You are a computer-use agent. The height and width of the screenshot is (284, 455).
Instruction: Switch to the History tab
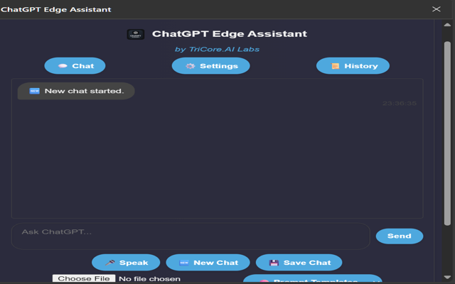(353, 66)
